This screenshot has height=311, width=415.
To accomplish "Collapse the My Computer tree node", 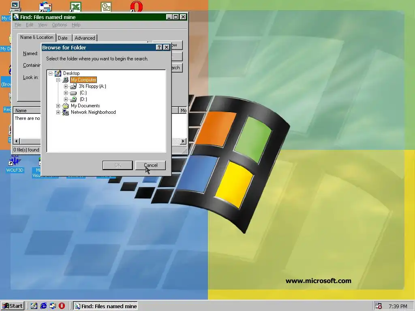I will pos(58,80).
